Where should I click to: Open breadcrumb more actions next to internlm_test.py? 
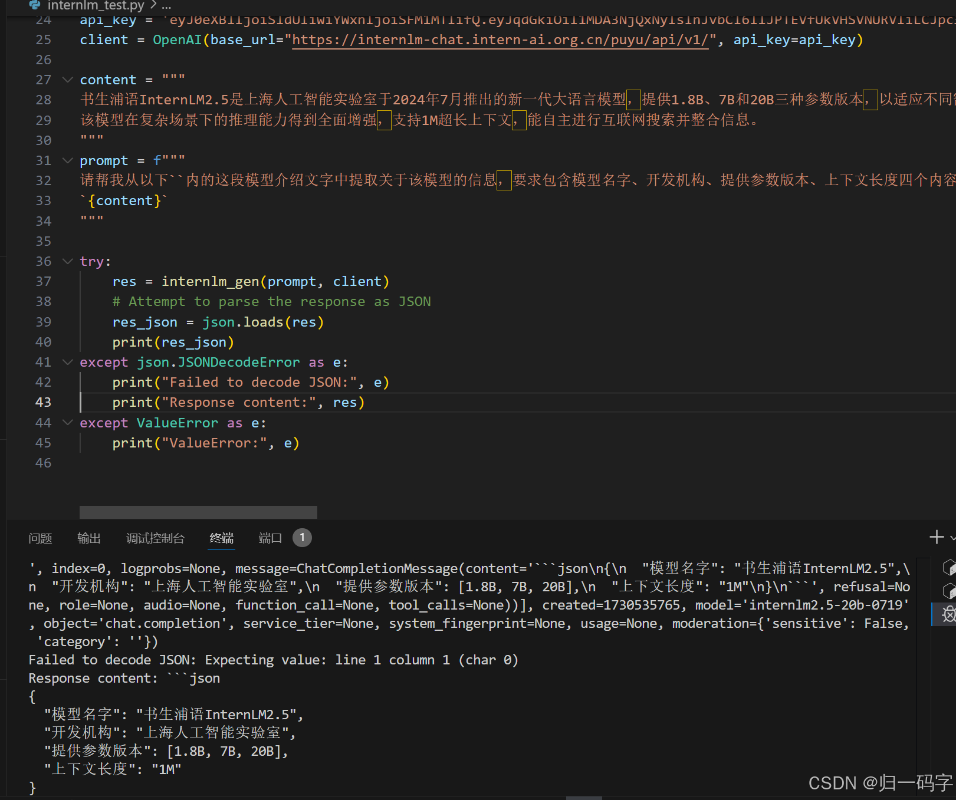point(166,6)
